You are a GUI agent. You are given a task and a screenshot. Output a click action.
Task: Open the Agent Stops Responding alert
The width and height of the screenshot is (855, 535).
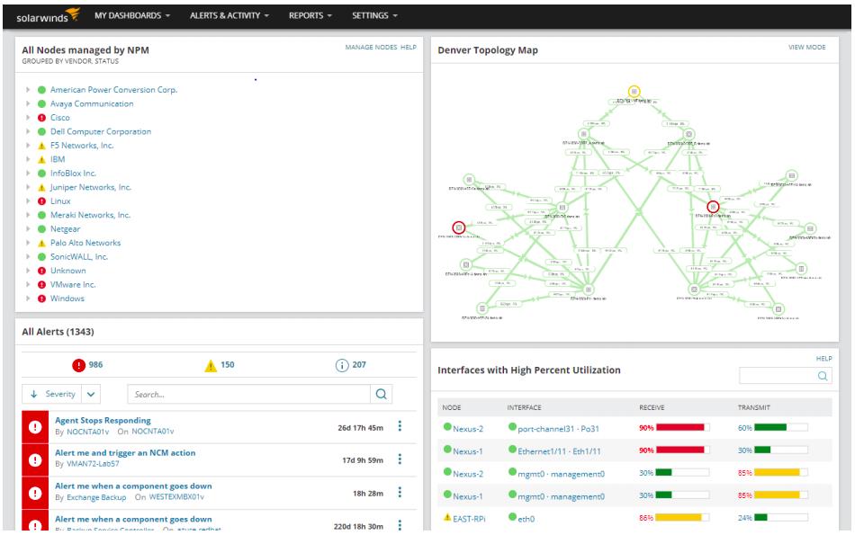pos(103,420)
